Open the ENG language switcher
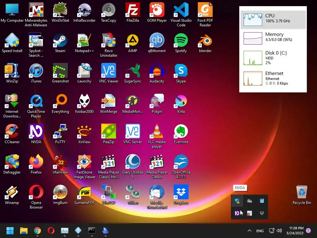This screenshot has height=238, width=317. [x=260, y=231]
